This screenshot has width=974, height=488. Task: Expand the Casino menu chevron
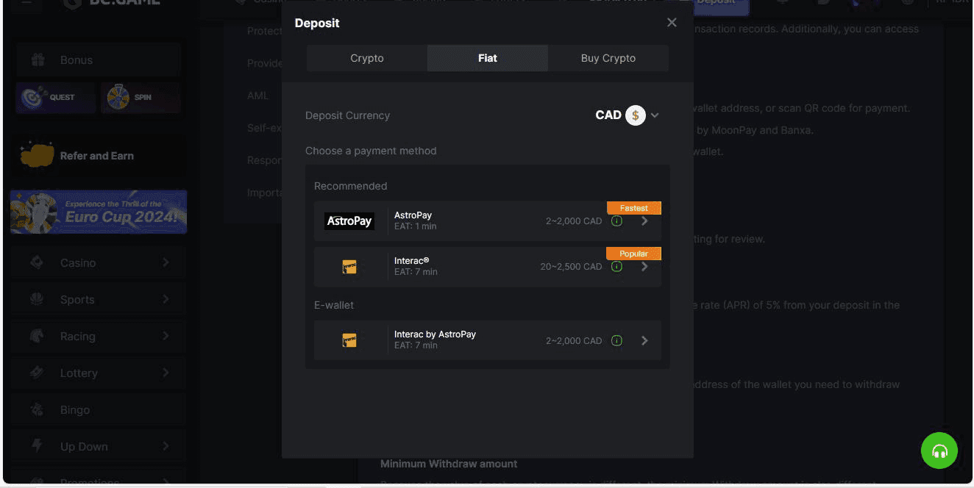coord(166,262)
